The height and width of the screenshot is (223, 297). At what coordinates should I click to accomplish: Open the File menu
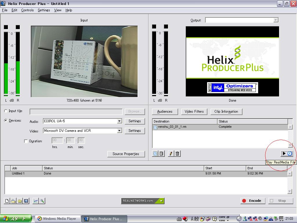point(5,10)
